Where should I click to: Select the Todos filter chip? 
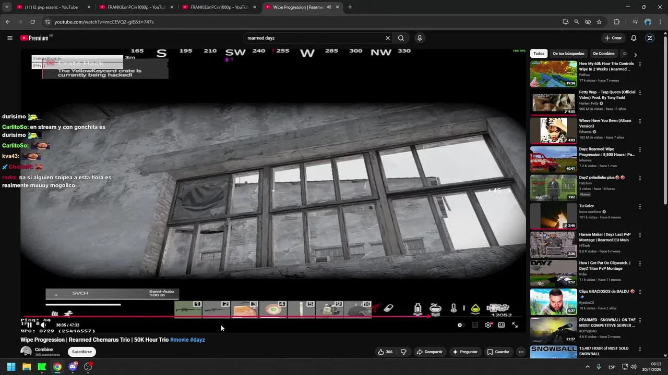click(x=539, y=54)
